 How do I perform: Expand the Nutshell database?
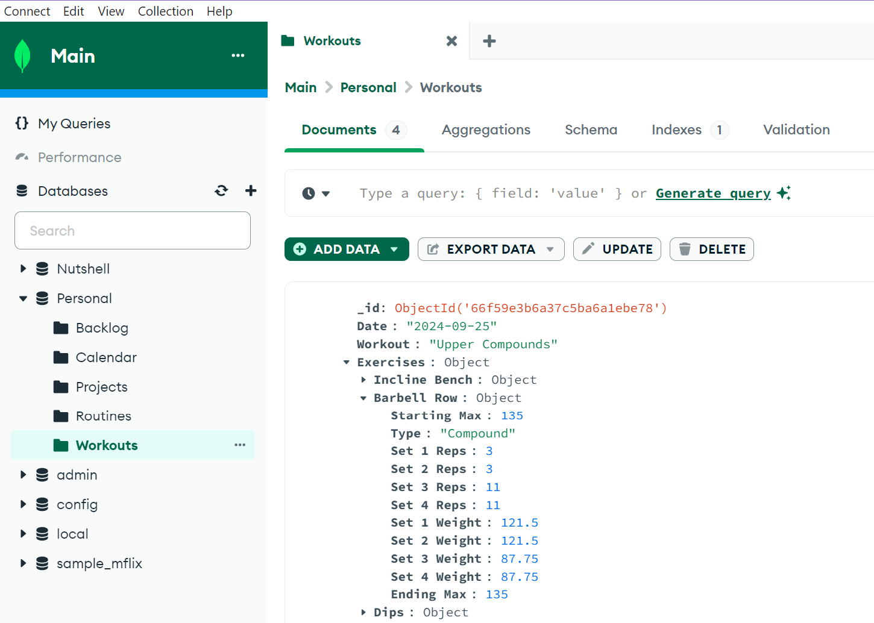pyautogui.click(x=23, y=269)
